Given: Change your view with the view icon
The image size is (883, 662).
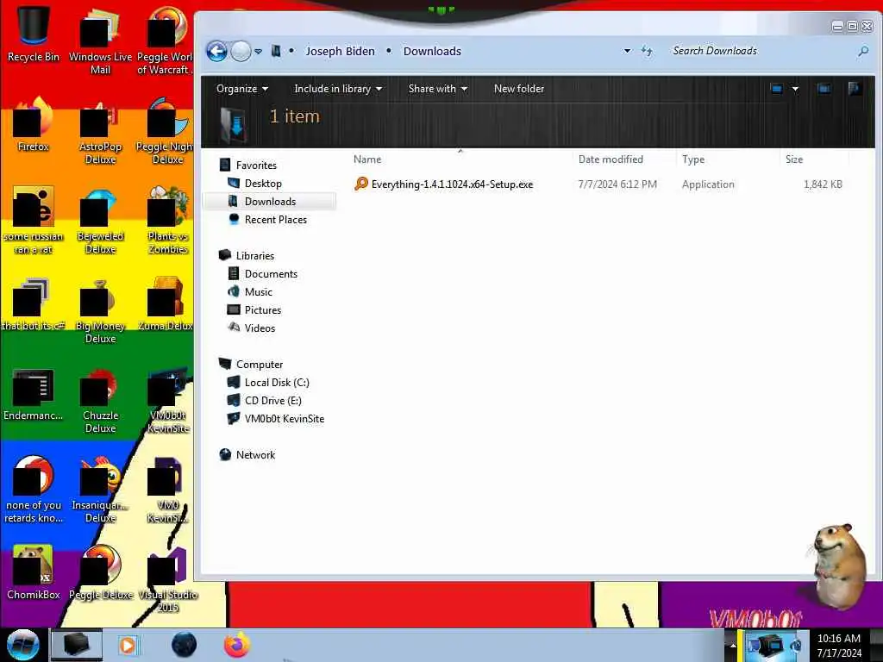Looking at the screenshot, I should pyautogui.click(x=776, y=89).
